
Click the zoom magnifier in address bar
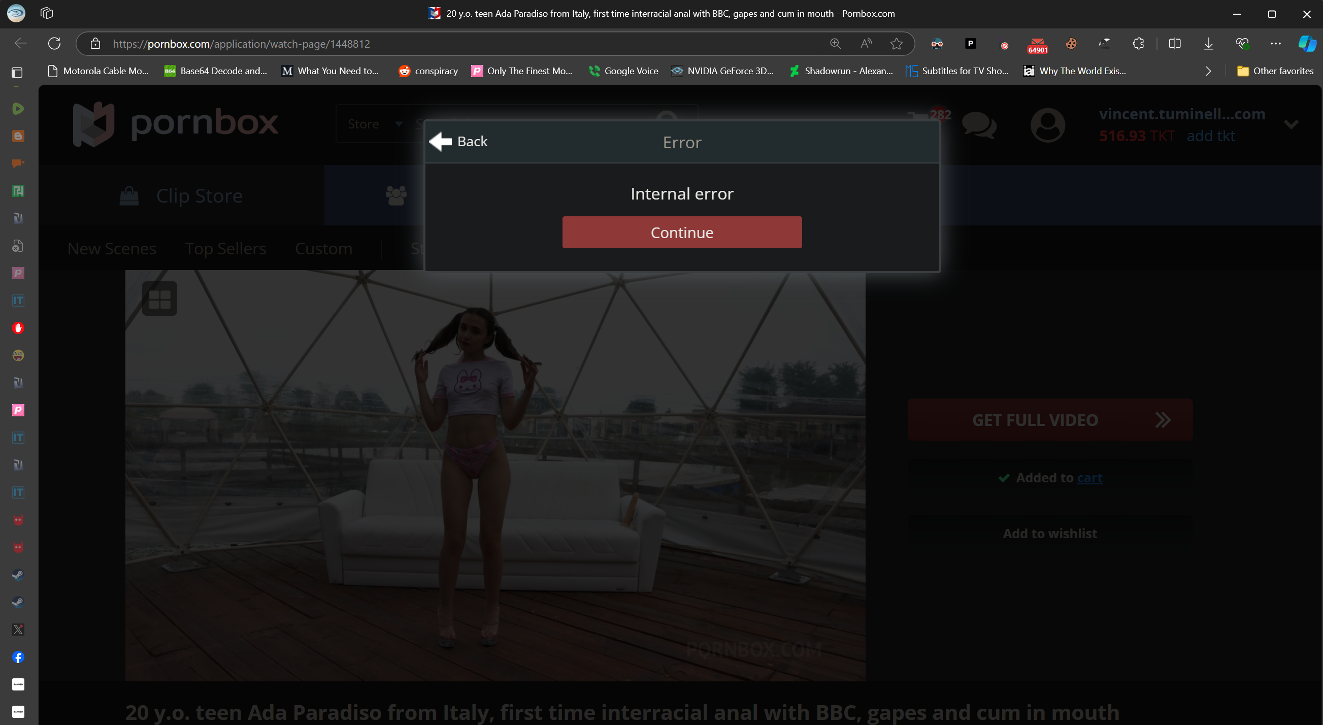[x=836, y=44]
